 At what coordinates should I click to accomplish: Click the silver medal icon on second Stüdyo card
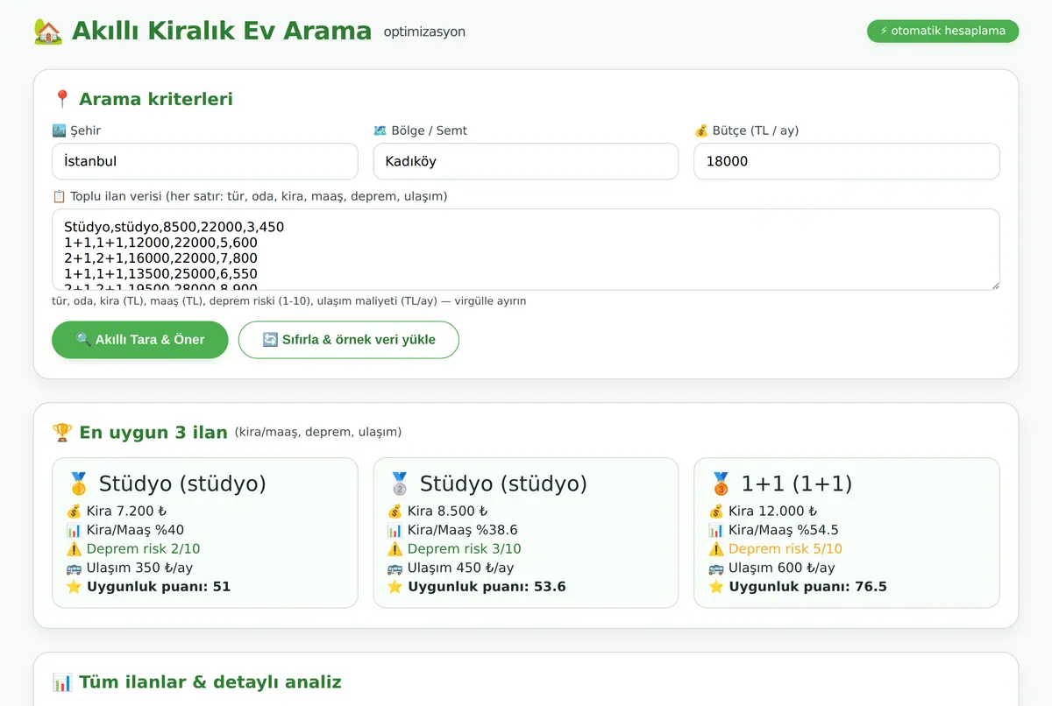(x=400, y=484)
